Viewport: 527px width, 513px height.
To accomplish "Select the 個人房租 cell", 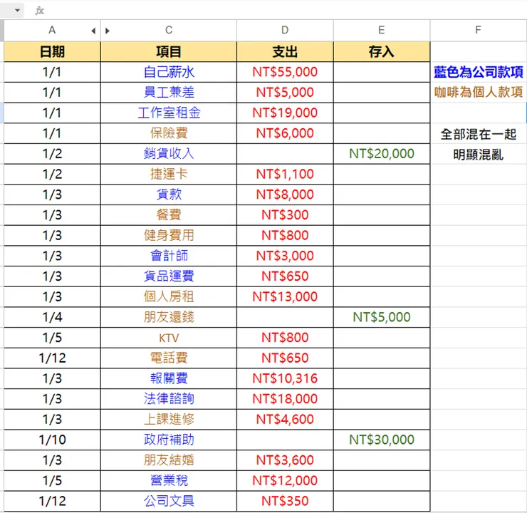I will pyautogui.click(x=169, y=296).
